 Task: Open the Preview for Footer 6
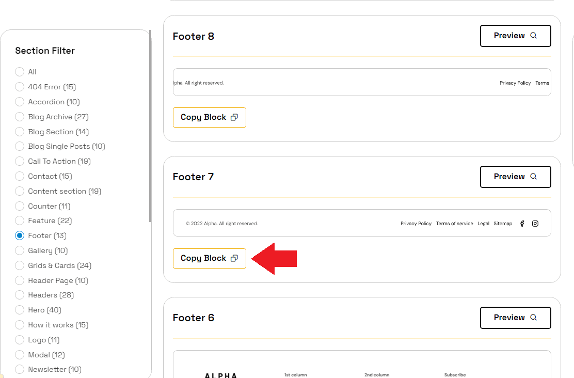click(516, 318)
